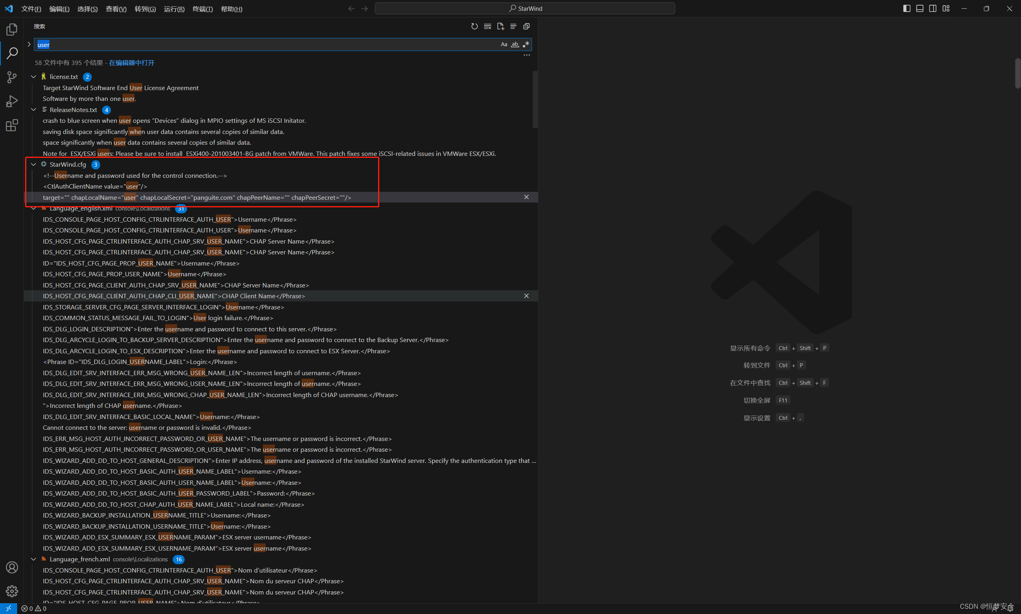
Task: Open the Manage gear settings icon
Action: coord(12,591)
